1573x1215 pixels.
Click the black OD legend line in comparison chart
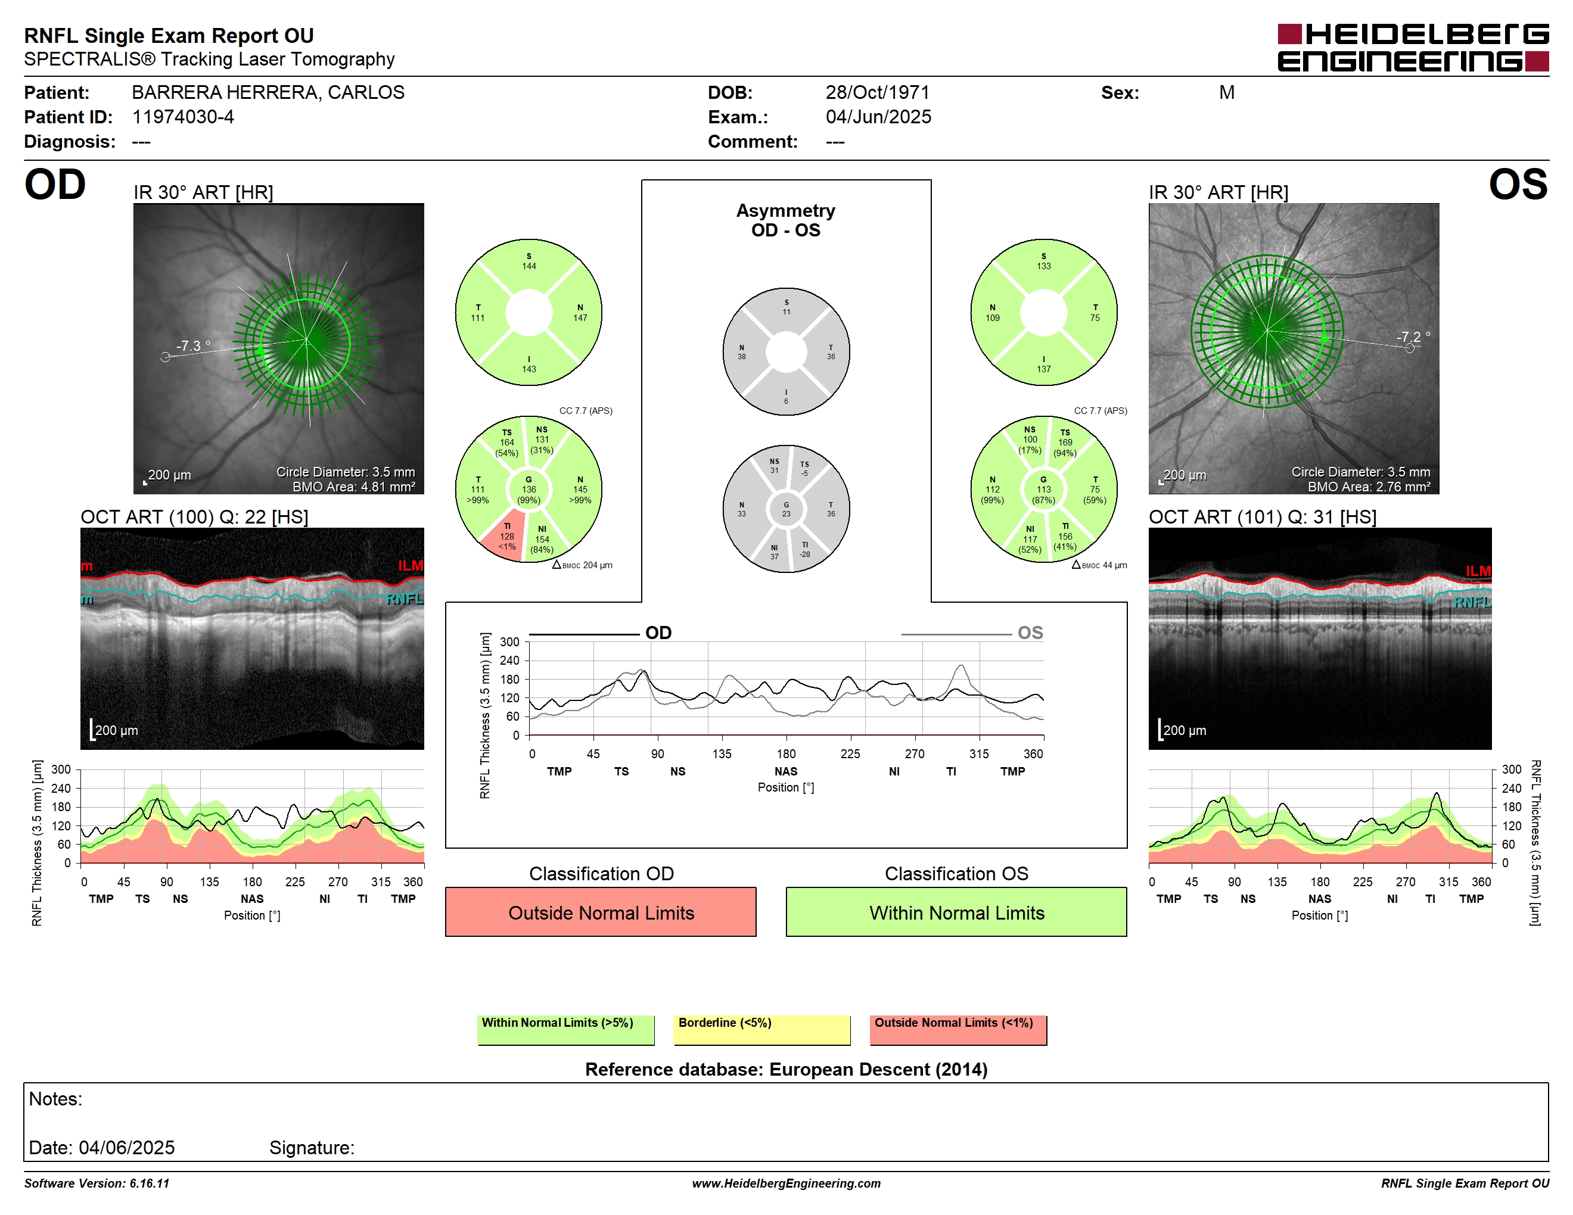[583, 634]
